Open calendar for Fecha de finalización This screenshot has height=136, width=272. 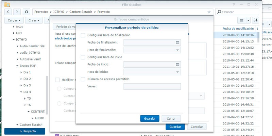click(x=177, y=42)
